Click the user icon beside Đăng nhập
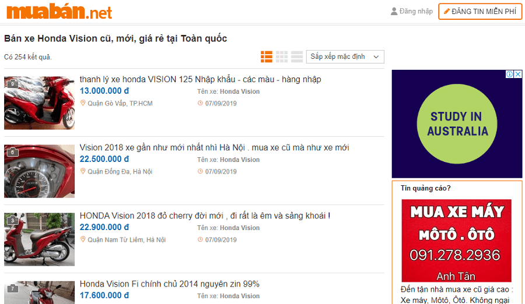Viewport: 525px width, 304px height. coord(394,12)
